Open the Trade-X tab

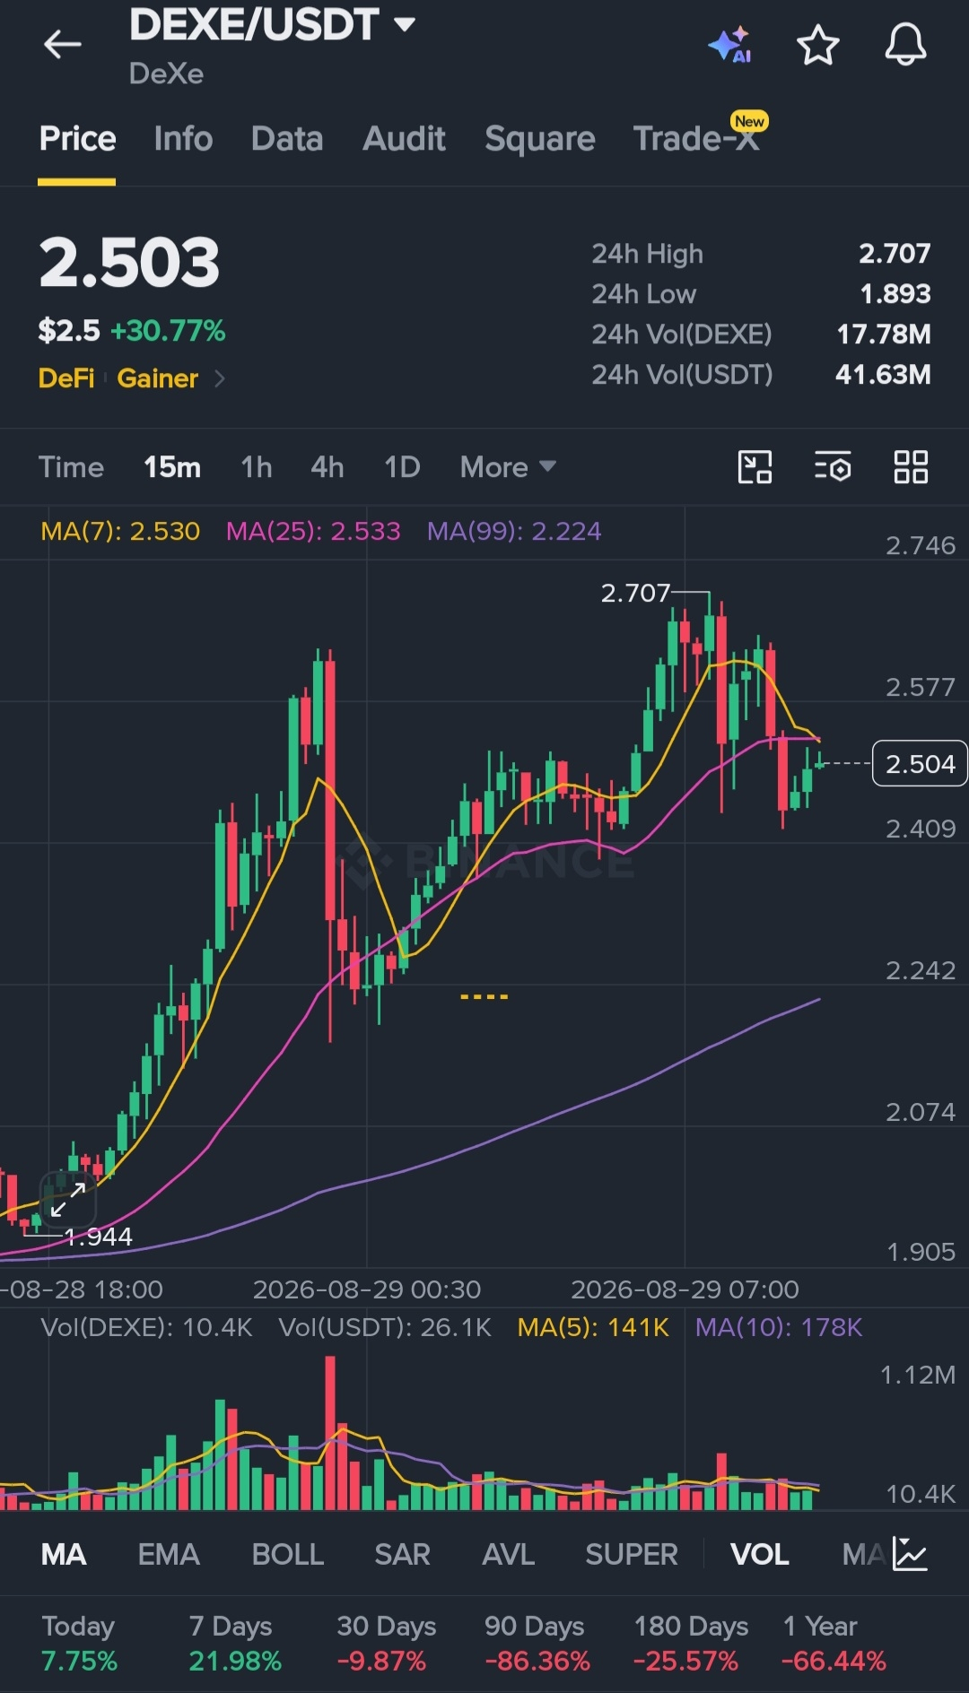[696, 139]
